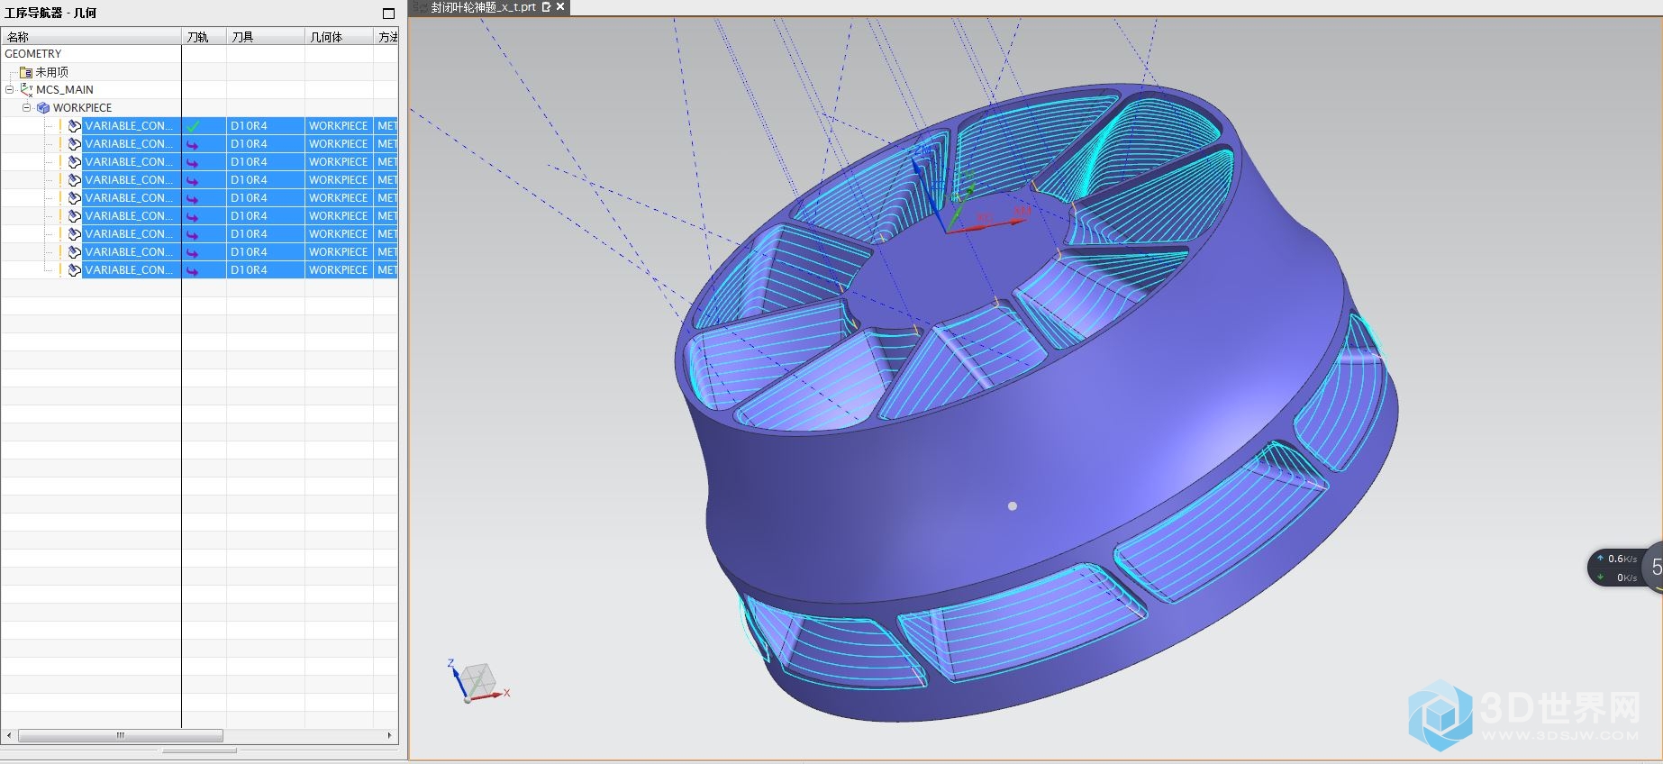This screenshot has width=1663, height=764.
Task: Click the 方法 column header
Action: tap(386, 37)
